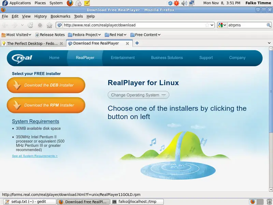The image size is (273, 205).
Task: Reload the current page
Action: coord(30,25)
